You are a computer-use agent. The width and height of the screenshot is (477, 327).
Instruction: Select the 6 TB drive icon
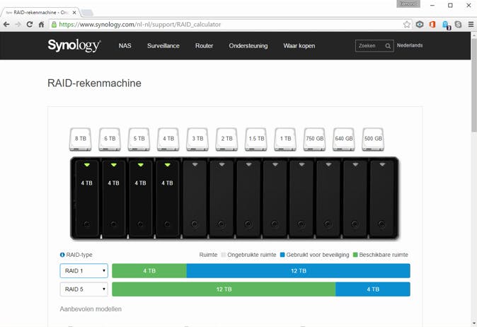tap(110, 139)
